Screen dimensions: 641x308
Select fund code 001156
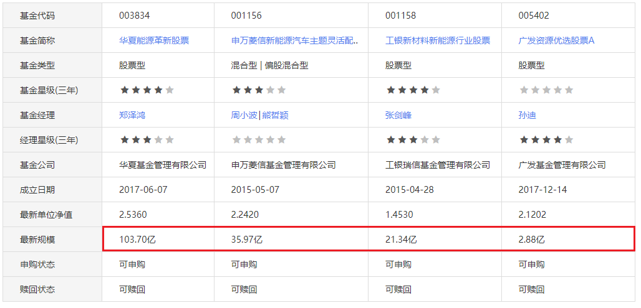[x=246, y=16]
